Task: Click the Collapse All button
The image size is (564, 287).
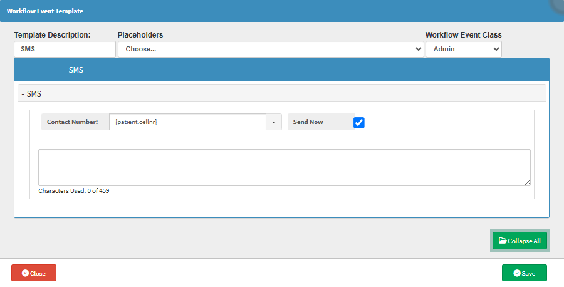Action: click(520, 241)
